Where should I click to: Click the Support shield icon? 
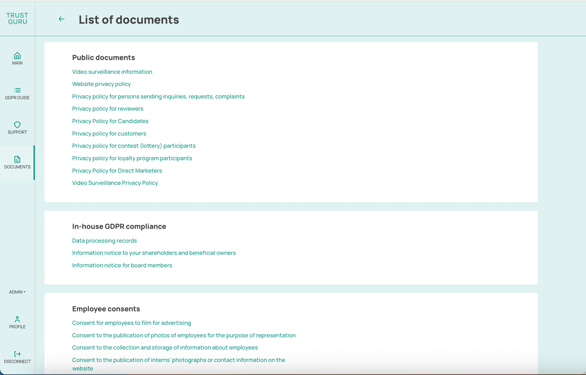17,125
